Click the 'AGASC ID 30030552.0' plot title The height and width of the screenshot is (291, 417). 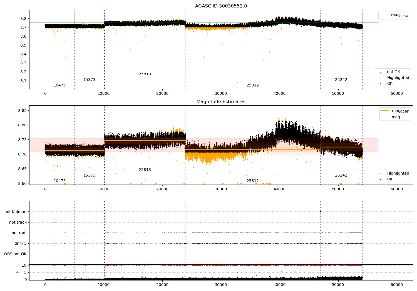221,6
